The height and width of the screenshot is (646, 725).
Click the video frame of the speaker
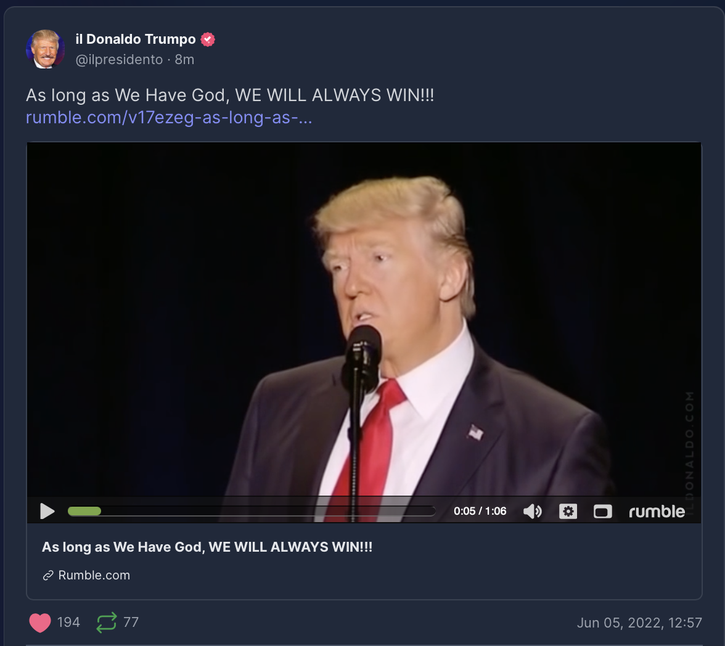[364, 319]
